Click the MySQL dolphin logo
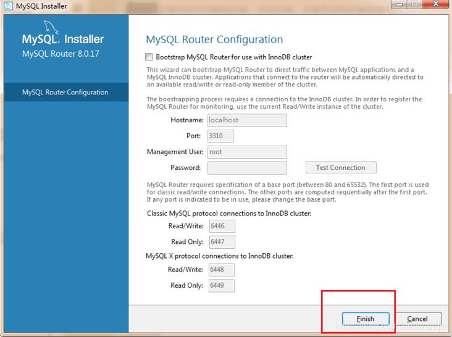 [x=51, y=27]
